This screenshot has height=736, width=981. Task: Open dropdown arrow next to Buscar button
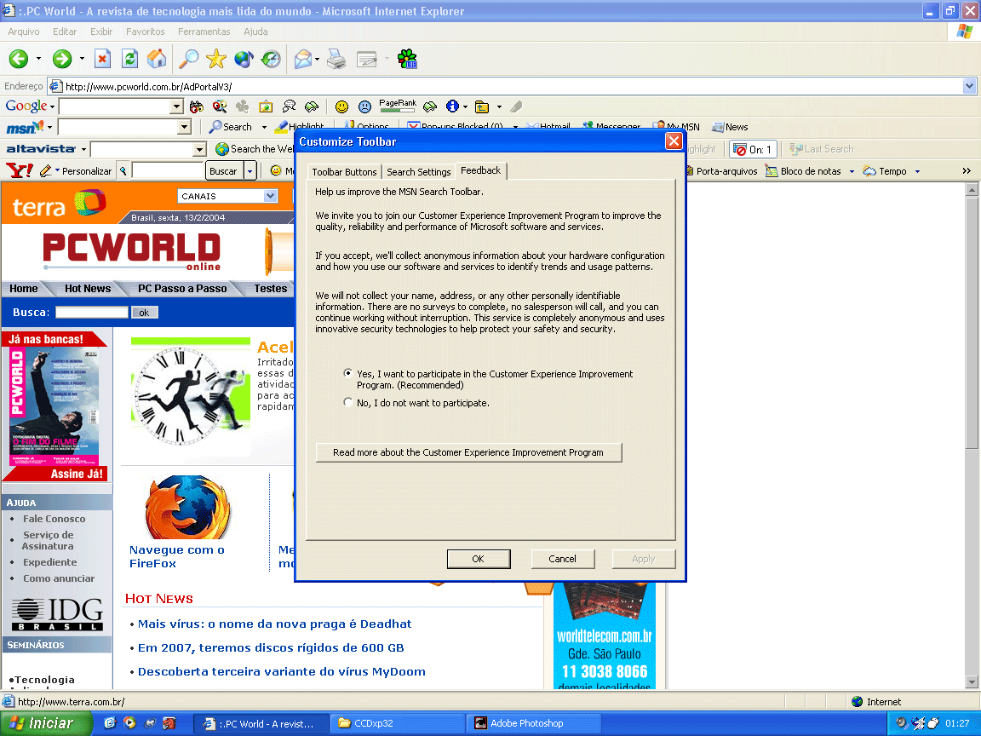pyautogui.click(x=250, y=171)
